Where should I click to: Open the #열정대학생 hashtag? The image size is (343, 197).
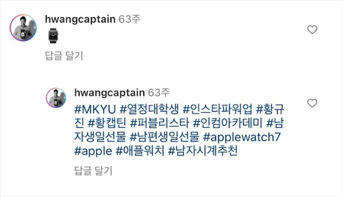(x=149, y=109)
